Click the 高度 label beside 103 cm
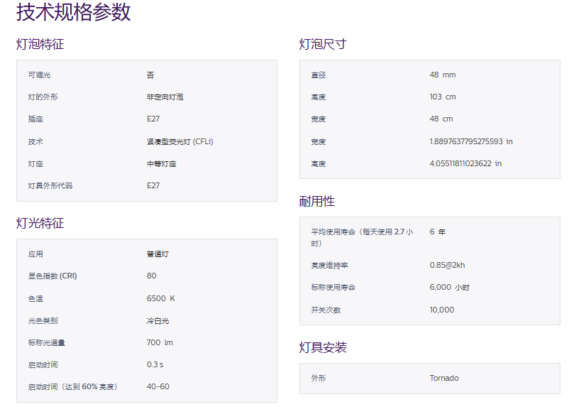Screen dimensions: 581x407 319,97
